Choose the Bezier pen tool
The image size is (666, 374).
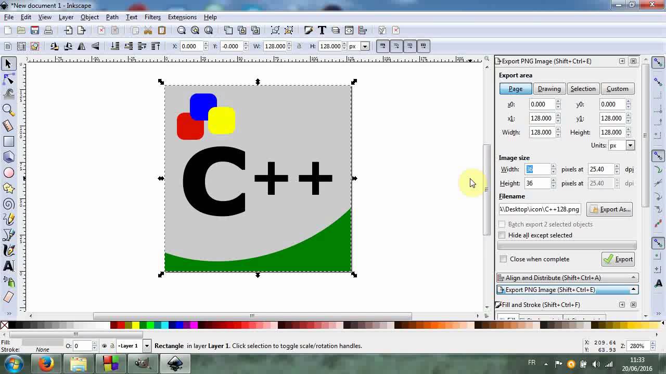pos(8,235)
